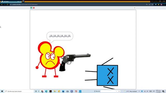This screenshot has height=93, width=166.
Task: Open Chrome from the taskbar
Action: [x=42, y=91]
